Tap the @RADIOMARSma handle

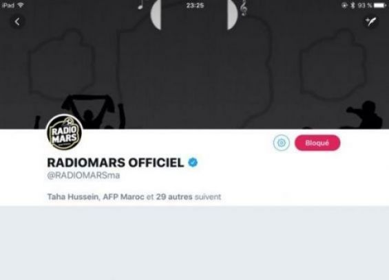(x=83, y=176)
